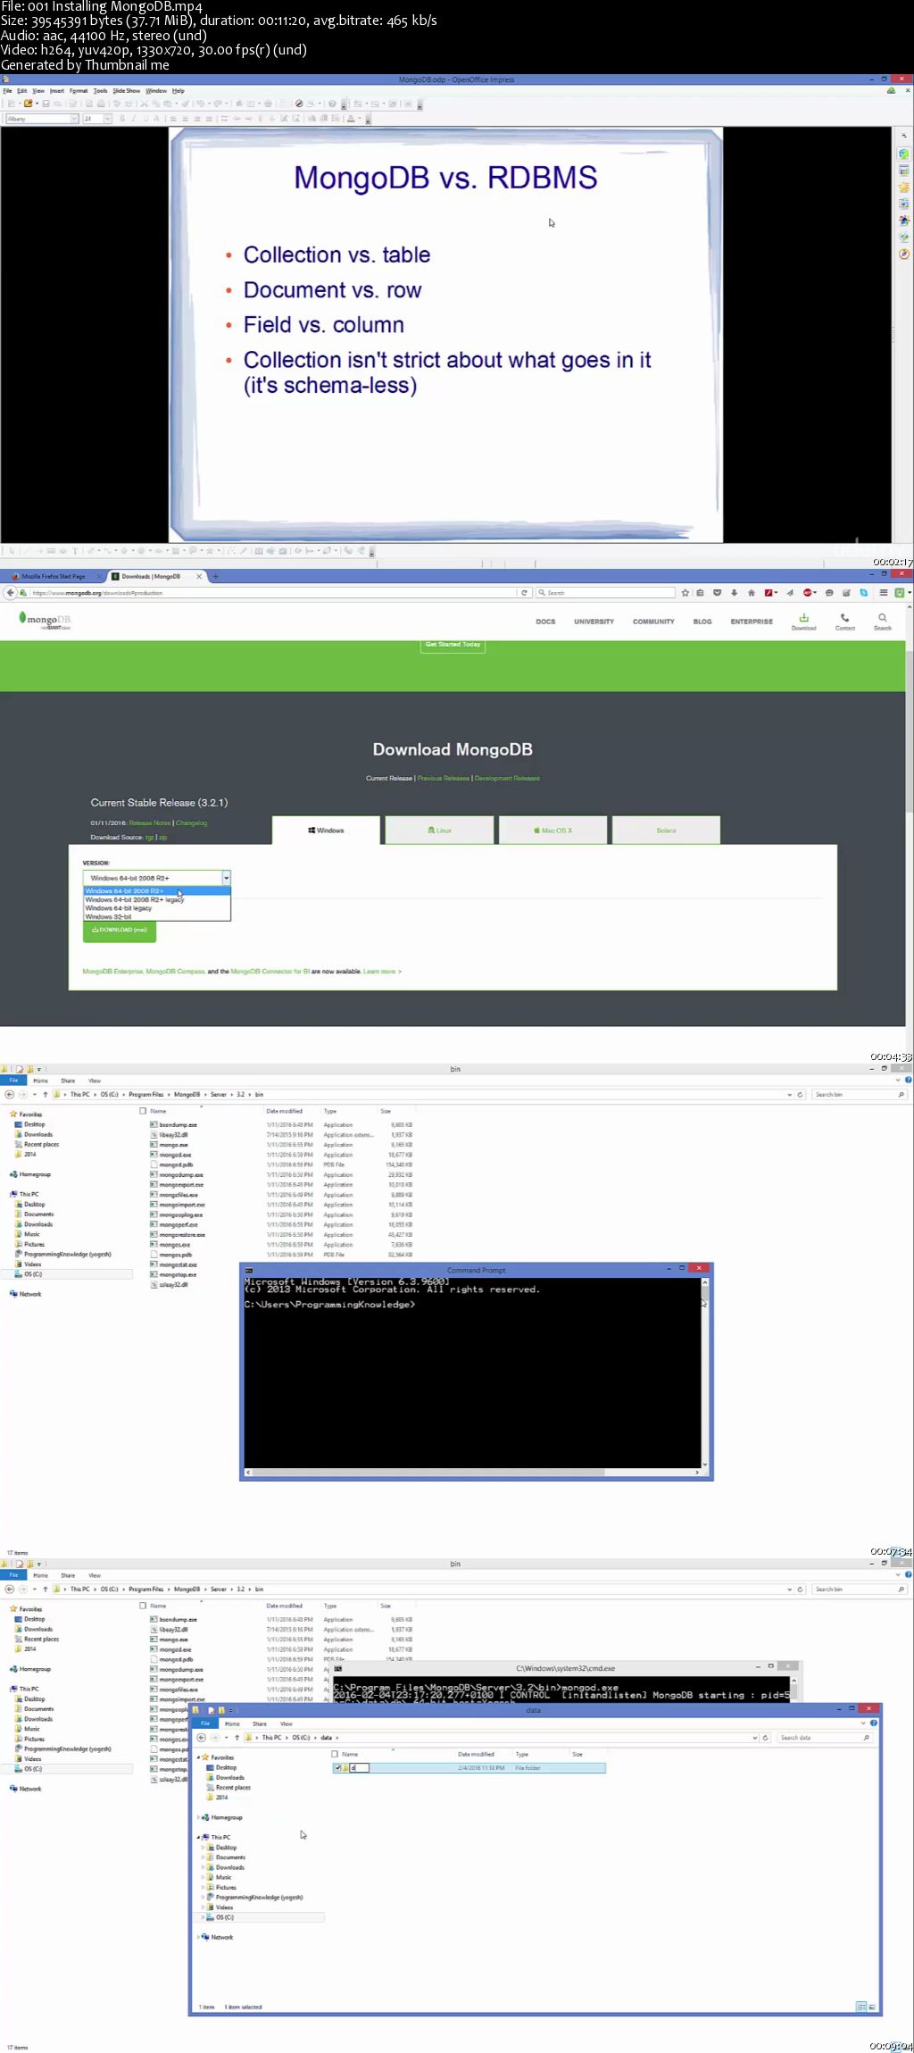914x2053 pixels.
Task: Click the Contact phone icon in MongoDB header
Action: tap(844, 622)
